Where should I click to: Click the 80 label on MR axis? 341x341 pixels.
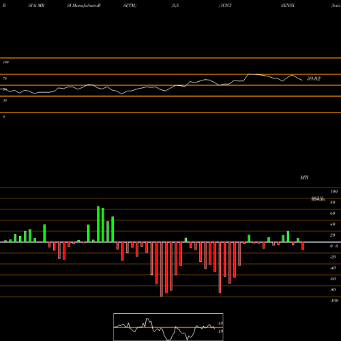(333, 203)
